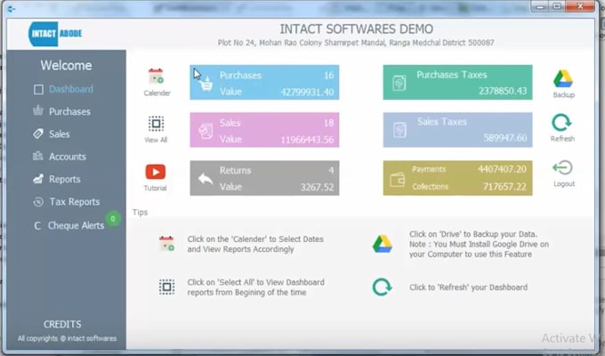
Task: Click the sales taxes amount 589947.60
Action: click(505, 138)
